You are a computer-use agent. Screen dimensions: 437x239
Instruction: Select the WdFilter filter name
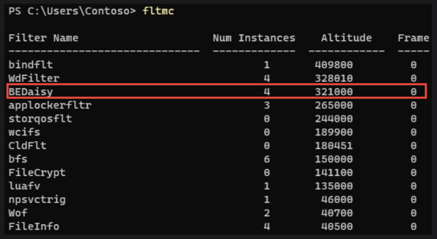34,77
